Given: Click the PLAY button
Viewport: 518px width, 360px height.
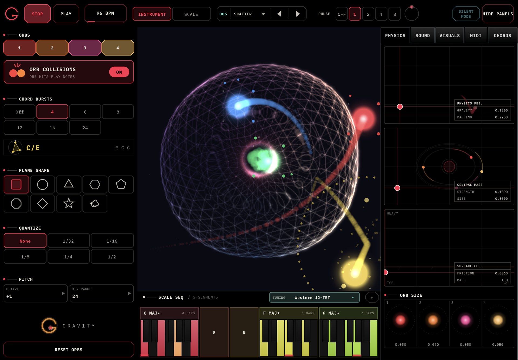Looking at the screenshot, I should tap(66, 14).
